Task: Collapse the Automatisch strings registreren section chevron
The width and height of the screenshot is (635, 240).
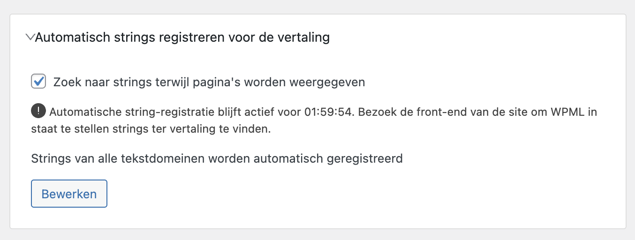Action: [30, 37]
